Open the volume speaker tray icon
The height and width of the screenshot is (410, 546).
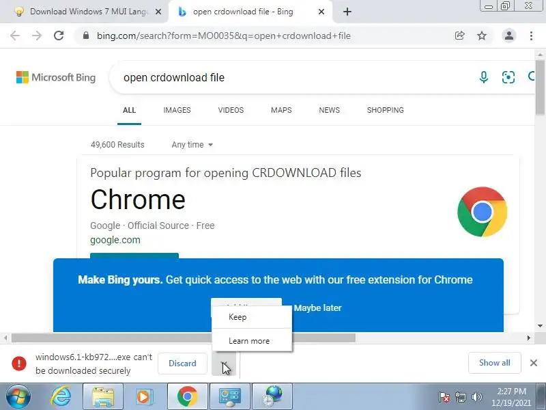pyautogui.click(x=476, y=397)
